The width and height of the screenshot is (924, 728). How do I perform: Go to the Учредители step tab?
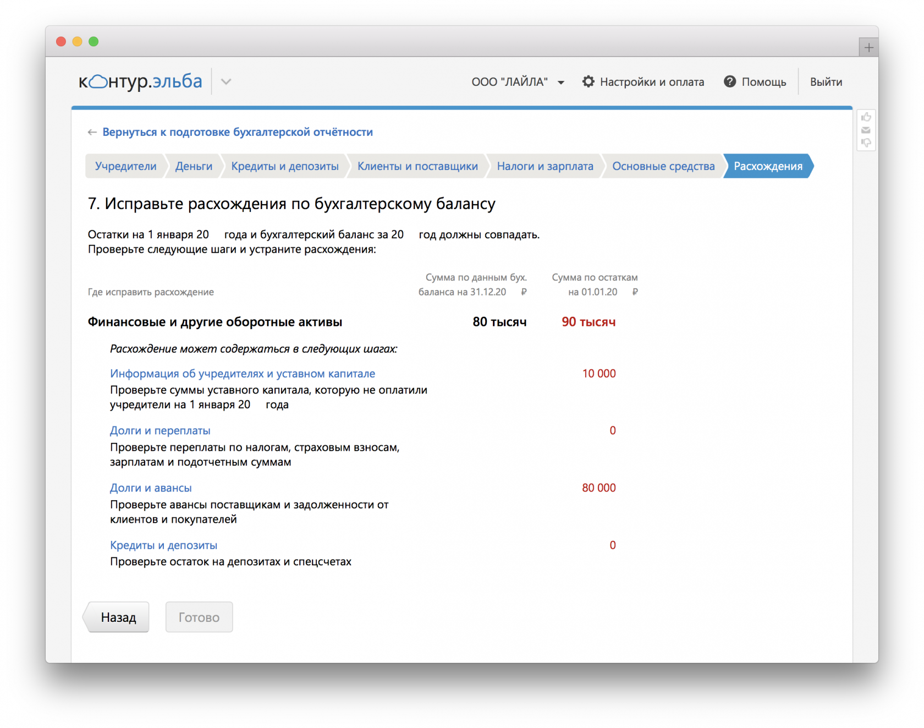[125, 166]
